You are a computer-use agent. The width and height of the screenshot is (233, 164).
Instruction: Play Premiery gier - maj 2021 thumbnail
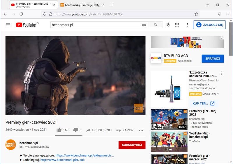[x=169, y=119]
